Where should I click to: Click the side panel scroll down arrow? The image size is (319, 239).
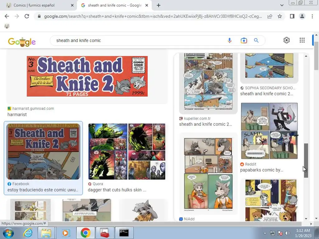[306, 219]
